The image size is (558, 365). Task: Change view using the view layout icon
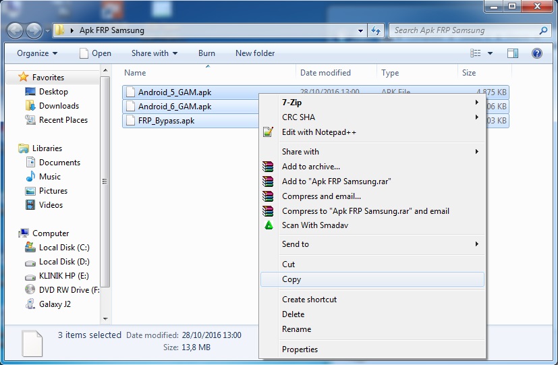click(x=476, y=53)
